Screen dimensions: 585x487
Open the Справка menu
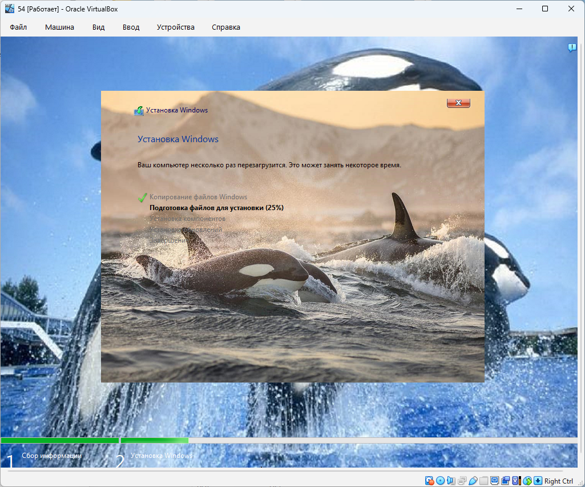(x=225, y=27)
